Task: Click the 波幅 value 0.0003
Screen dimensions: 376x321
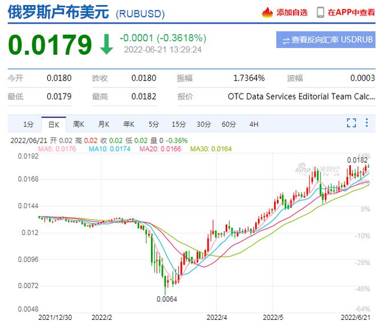Action: click(362, 78)
